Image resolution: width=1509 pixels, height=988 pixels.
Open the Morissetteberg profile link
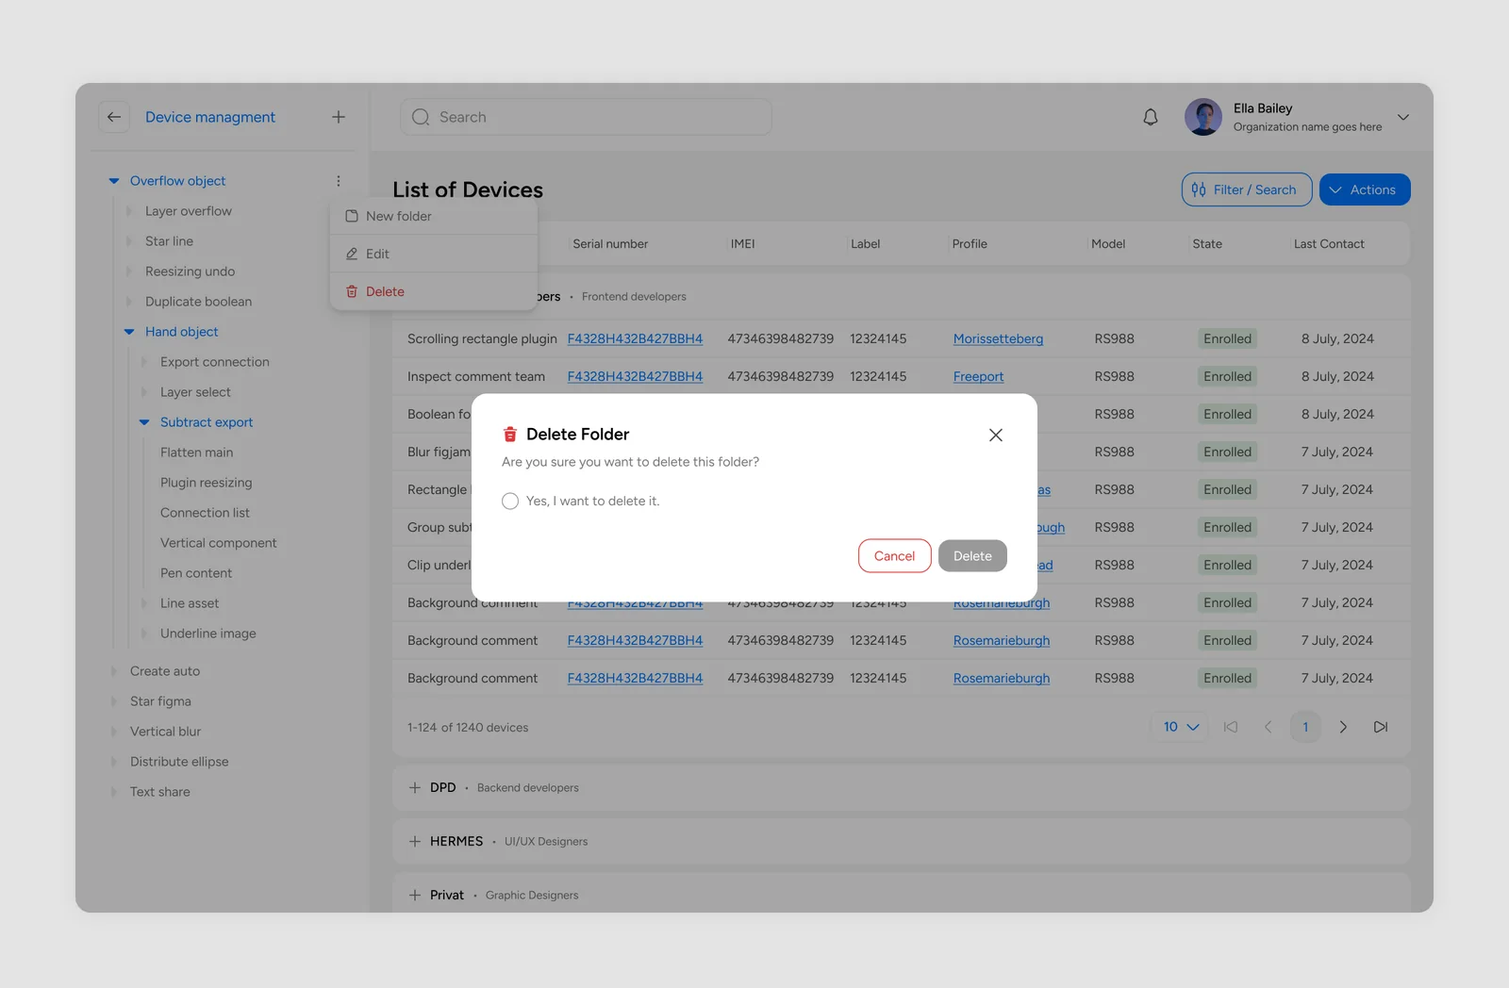tap(998, 338)
